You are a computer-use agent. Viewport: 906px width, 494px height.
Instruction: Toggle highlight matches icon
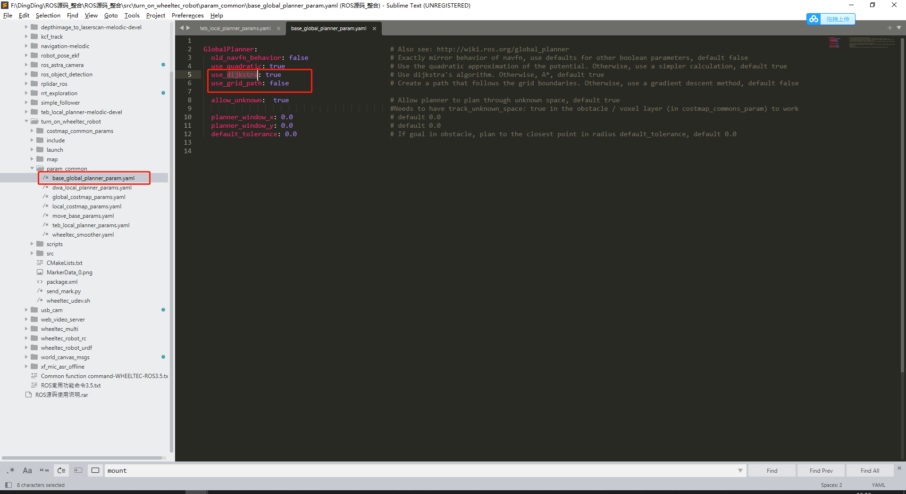(95, 470)
